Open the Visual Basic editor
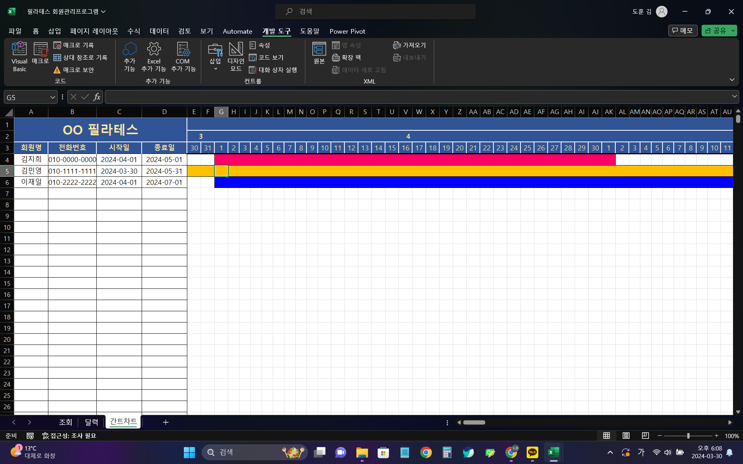743x464 pixels. (19, 56)
